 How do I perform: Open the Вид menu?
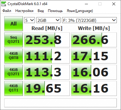click(41, 11)
